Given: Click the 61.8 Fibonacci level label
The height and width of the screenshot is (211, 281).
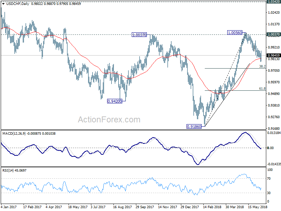Looking at the screenshot, I should point(262,89).
